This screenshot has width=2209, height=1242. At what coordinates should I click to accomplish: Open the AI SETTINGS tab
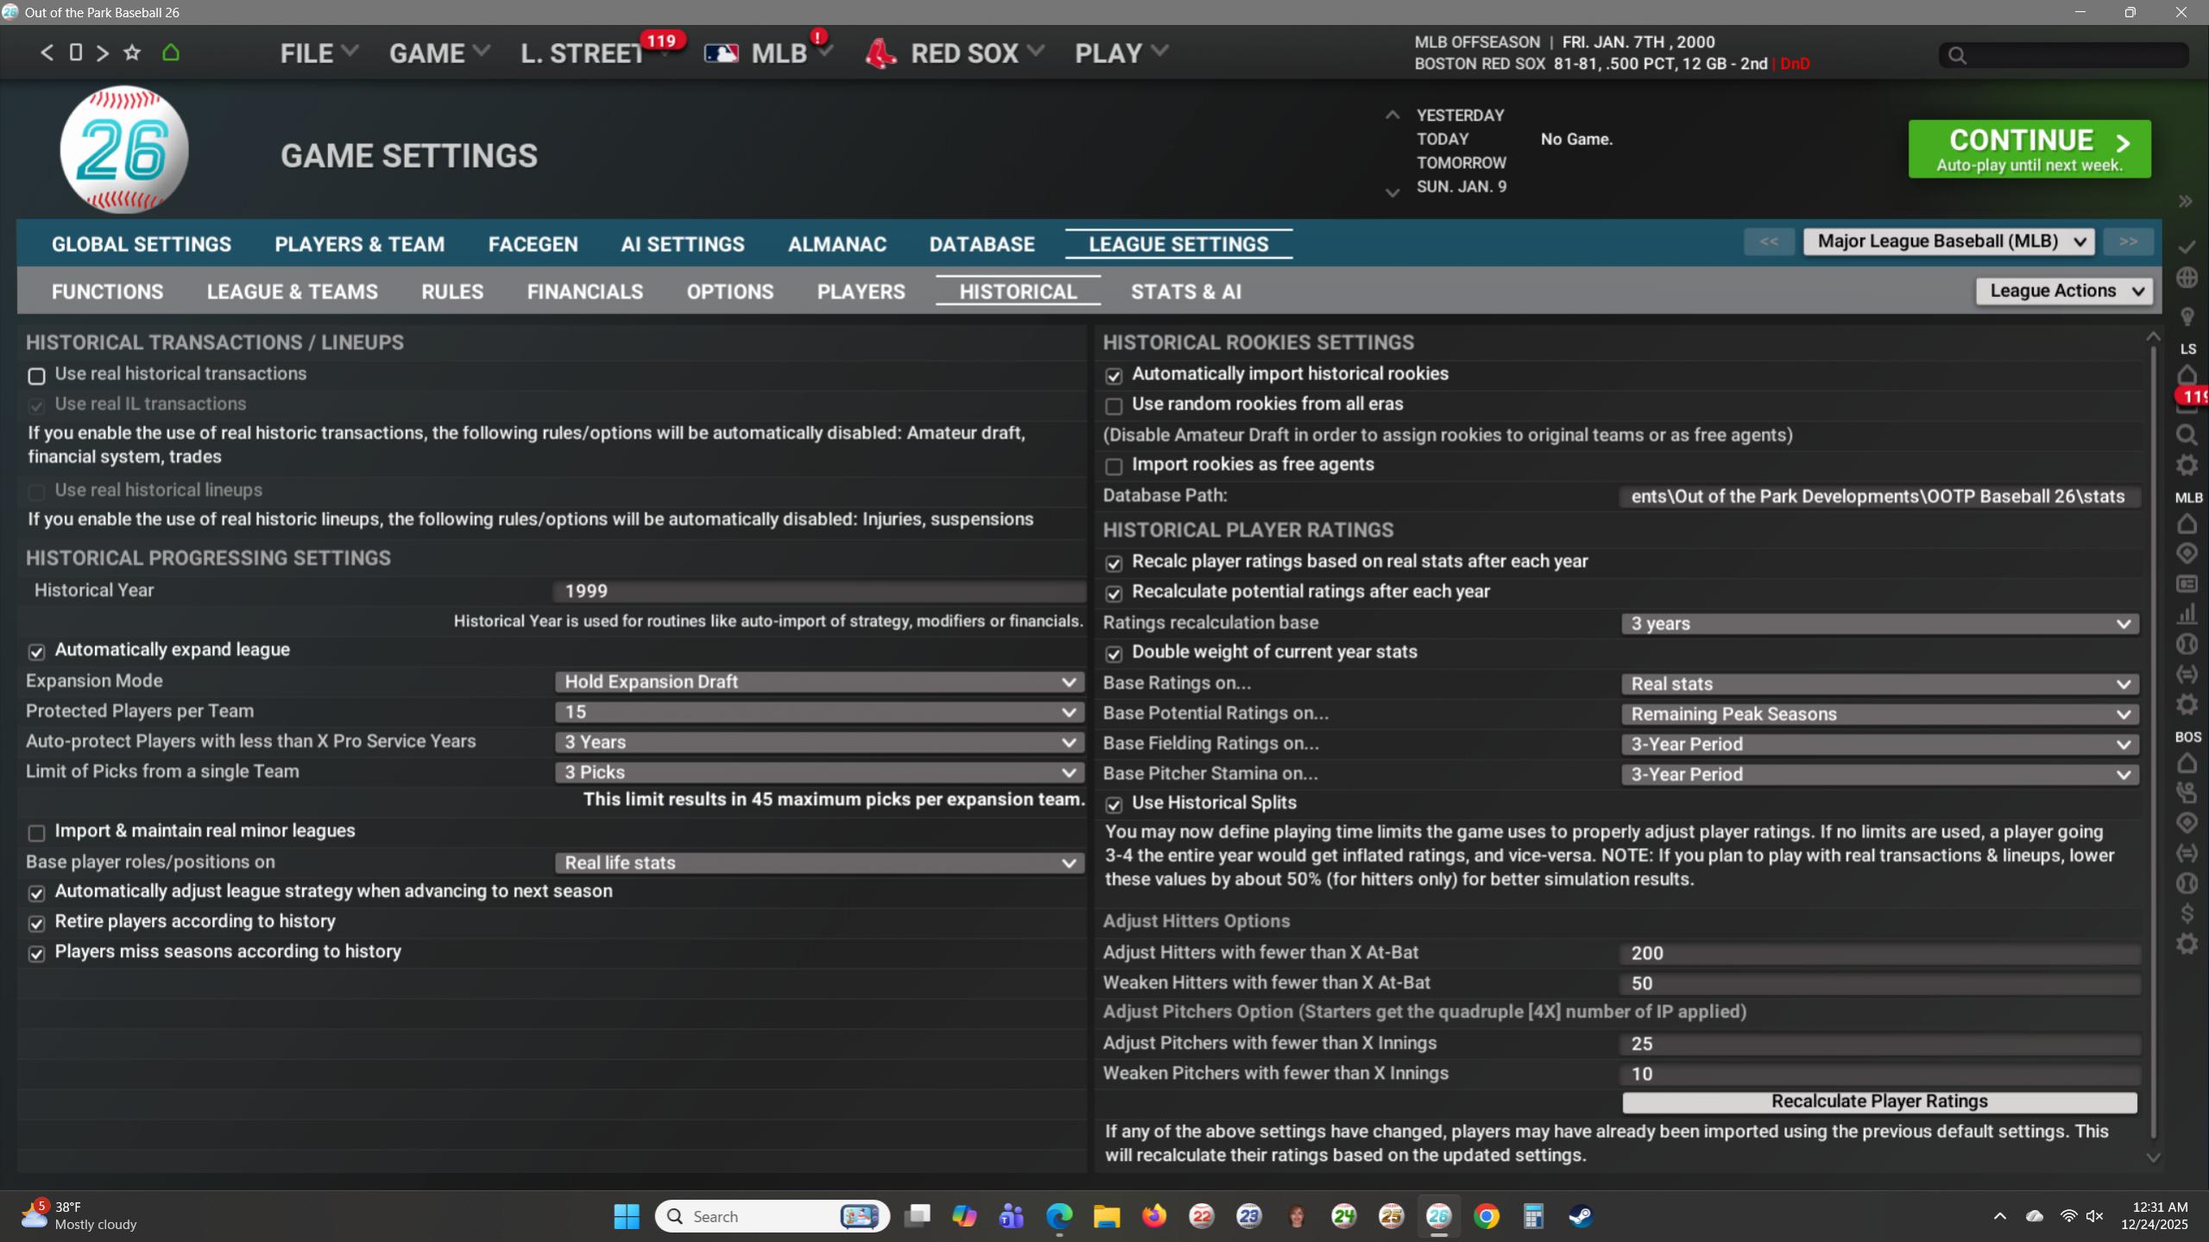(x=682, y=244)
